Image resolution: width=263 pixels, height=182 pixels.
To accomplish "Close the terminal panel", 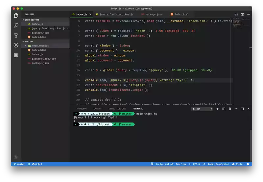I will point(249,109).
